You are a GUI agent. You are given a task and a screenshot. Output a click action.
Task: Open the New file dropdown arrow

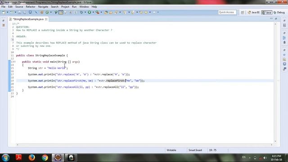[7, 12]
